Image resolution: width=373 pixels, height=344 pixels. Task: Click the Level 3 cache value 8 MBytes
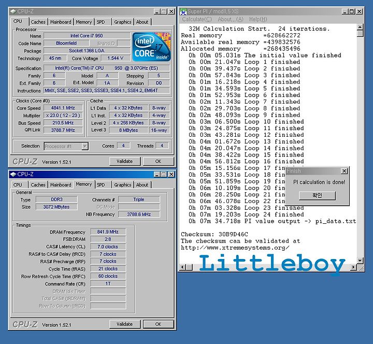[128, 131]
